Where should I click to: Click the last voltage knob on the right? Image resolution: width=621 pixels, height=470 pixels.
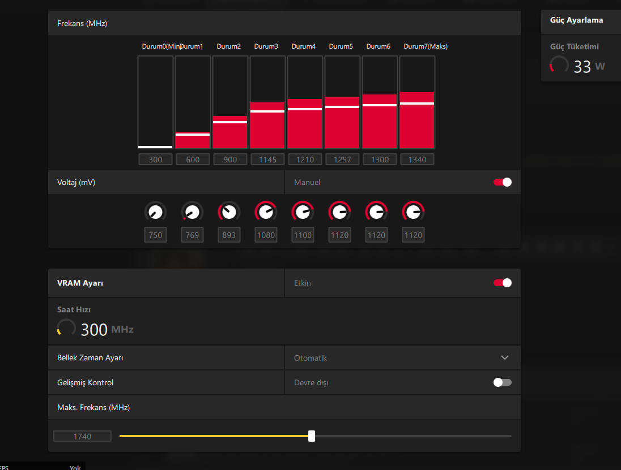point(413,212)
